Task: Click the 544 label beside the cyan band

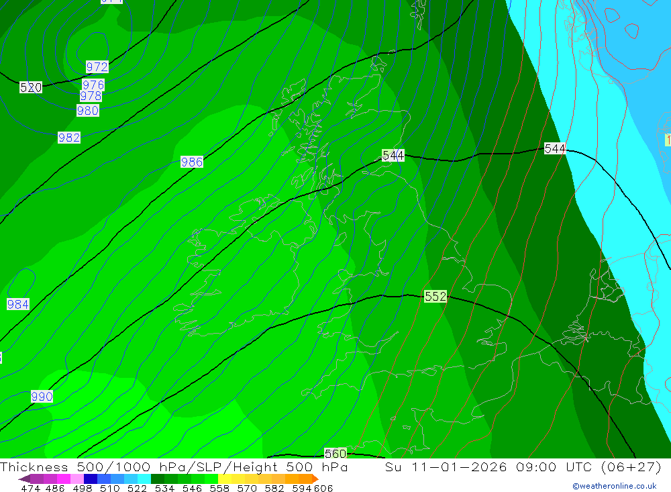Action: [555, 148]
